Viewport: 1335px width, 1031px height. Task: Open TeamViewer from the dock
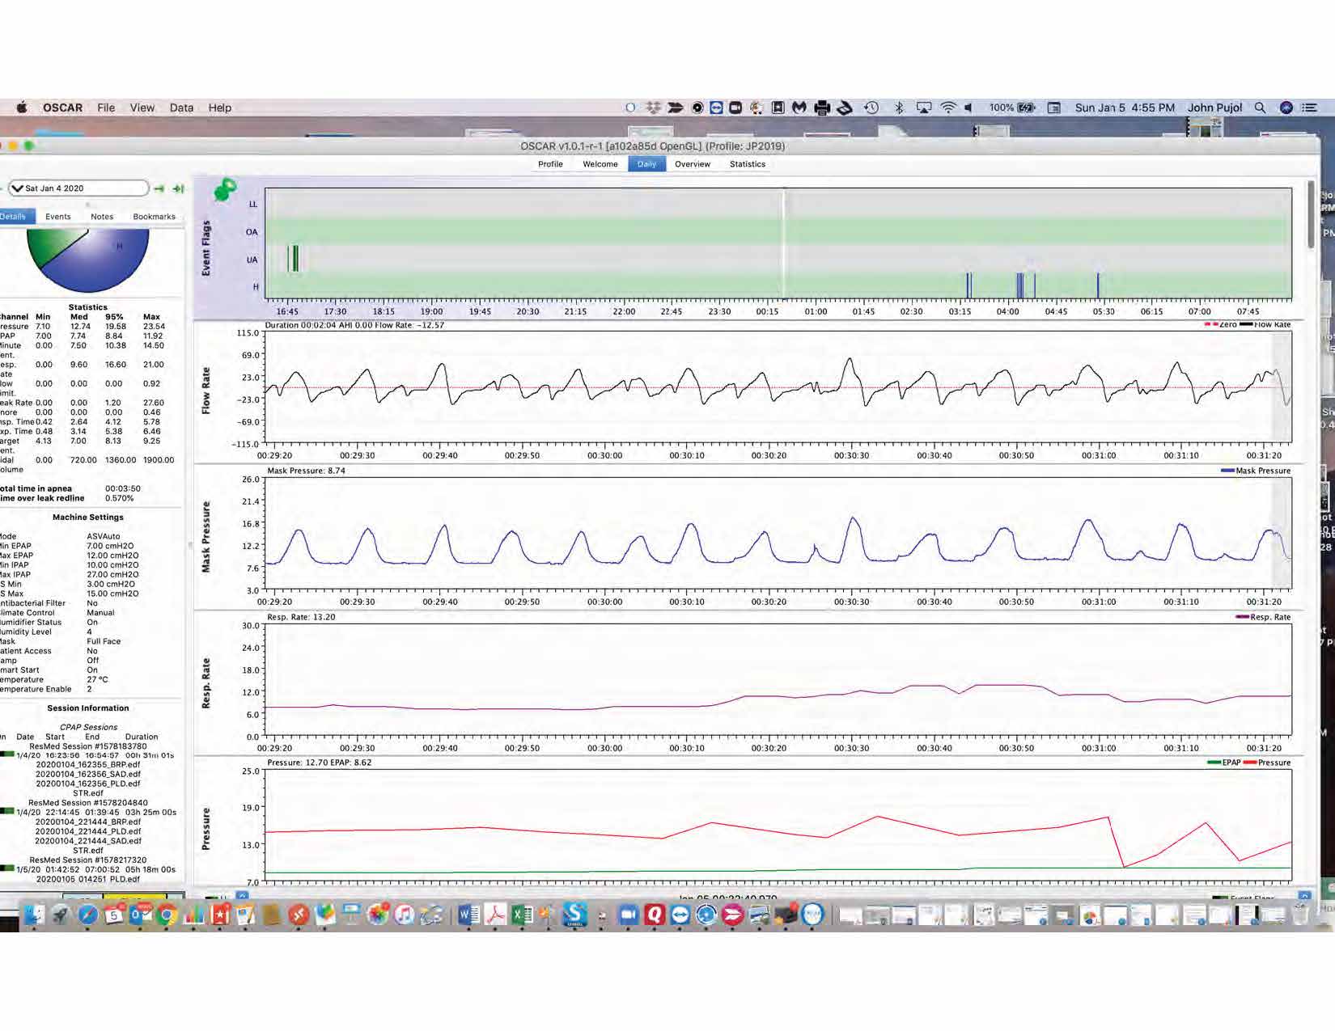point(680,915)
